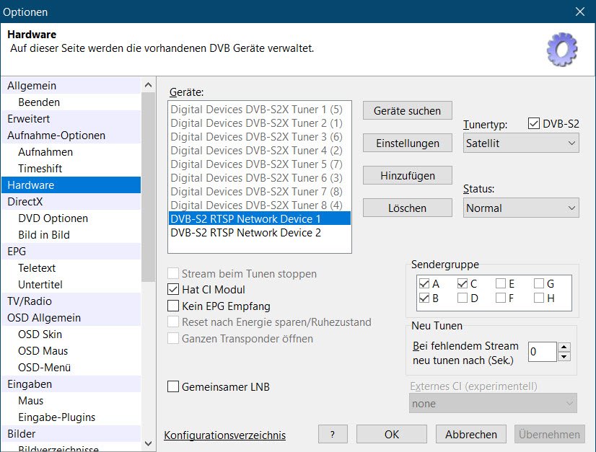The width and height of the screenshot is (596, 452).
Task: Click the gear icon in the header
Action: 562,50
